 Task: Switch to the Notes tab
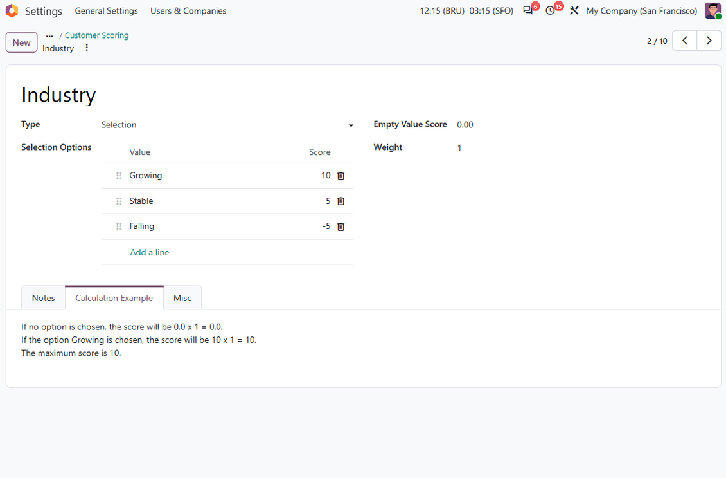coord(44,298)
